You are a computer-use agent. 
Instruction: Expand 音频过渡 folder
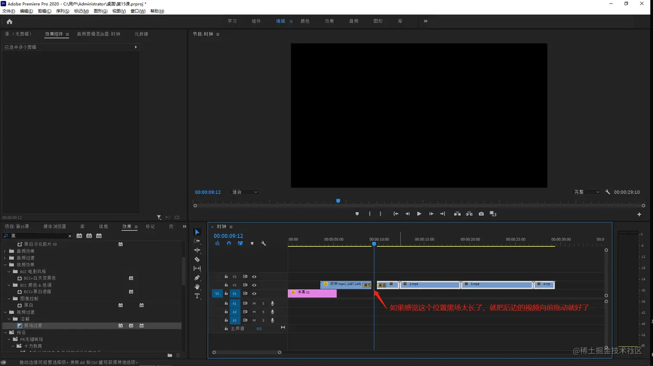click(5, 258)
